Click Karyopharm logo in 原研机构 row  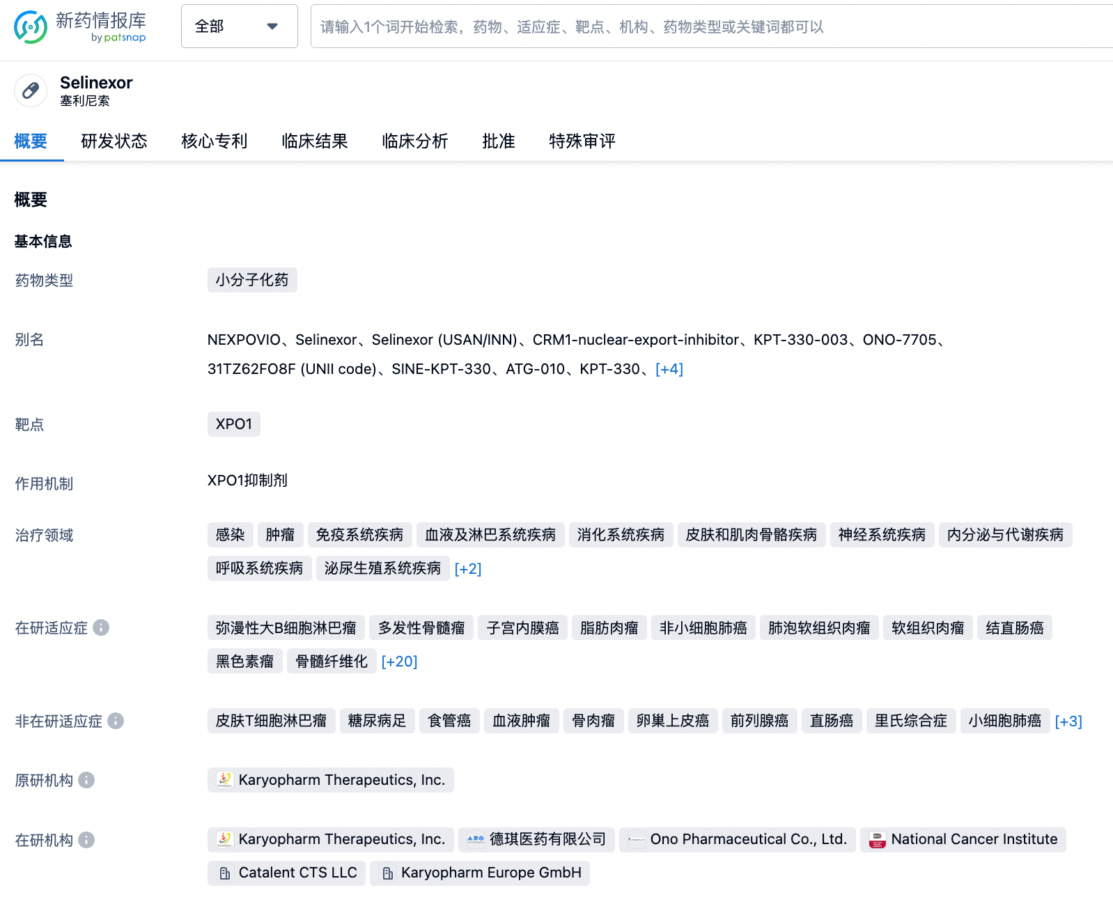224,780
